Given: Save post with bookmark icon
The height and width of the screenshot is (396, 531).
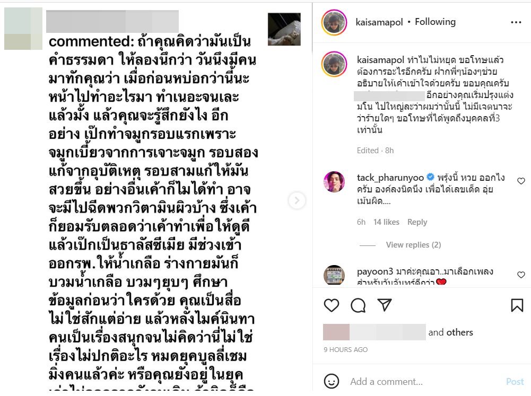Looking at the screenshot, I should pos(517,305).
